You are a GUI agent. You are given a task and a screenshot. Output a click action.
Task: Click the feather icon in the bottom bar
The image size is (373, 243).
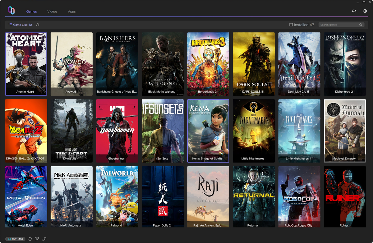[x=37, y=239]
